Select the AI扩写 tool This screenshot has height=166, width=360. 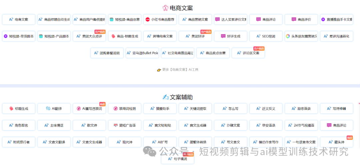160,142
